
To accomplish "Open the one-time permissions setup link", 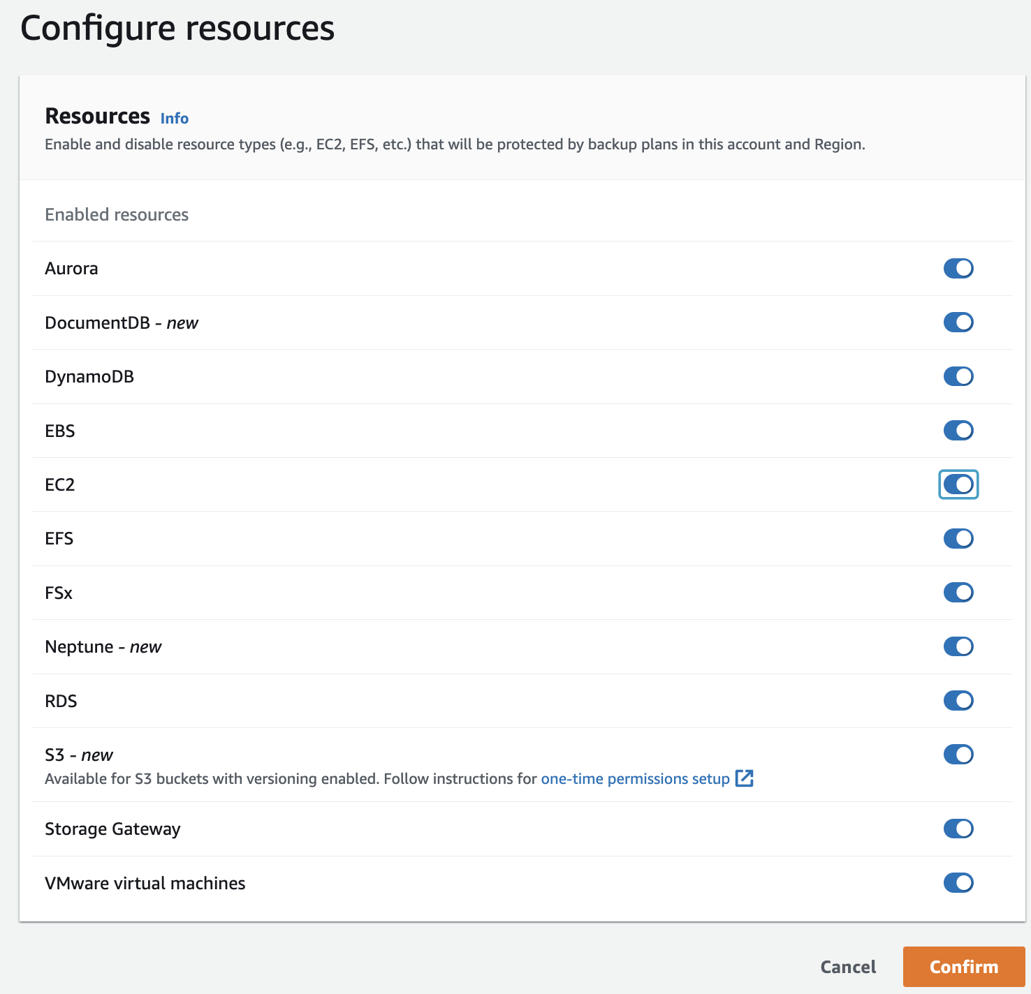I will (635, 778).
